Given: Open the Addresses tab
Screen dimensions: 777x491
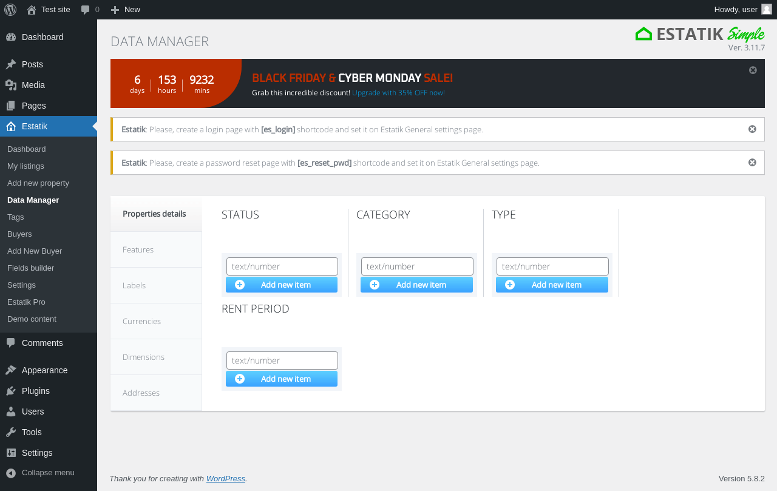Looking at the screenshot, I should (x=156, y=393).
